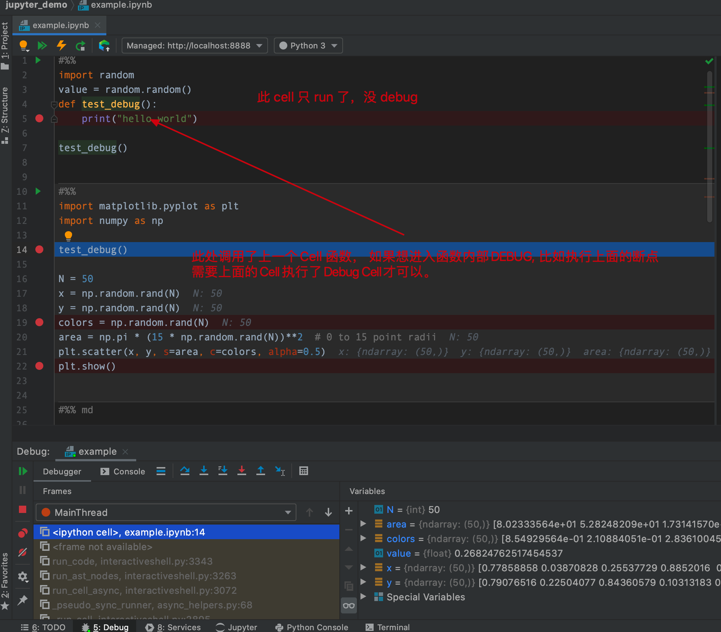Click the restart kernel green arrow icon
The width and height of the screenshot is (721, 632).
click(x=80, y=46)
